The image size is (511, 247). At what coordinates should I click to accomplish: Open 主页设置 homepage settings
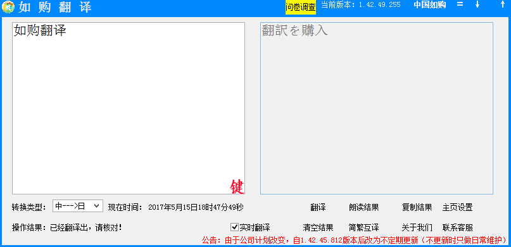[458, 207]
